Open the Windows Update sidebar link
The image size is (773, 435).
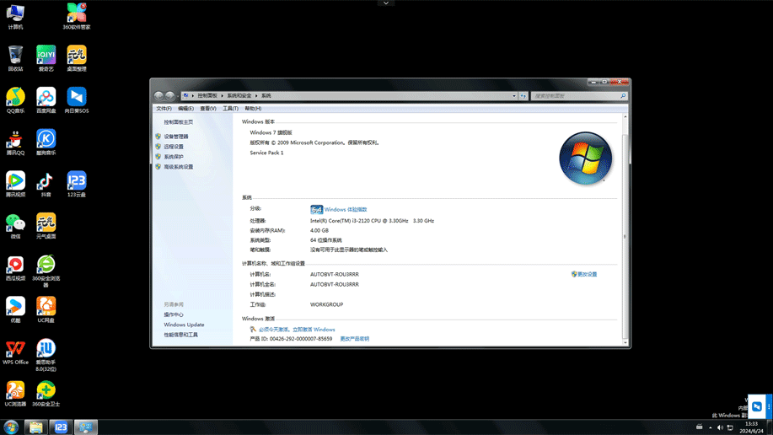[x=184, y=325]
